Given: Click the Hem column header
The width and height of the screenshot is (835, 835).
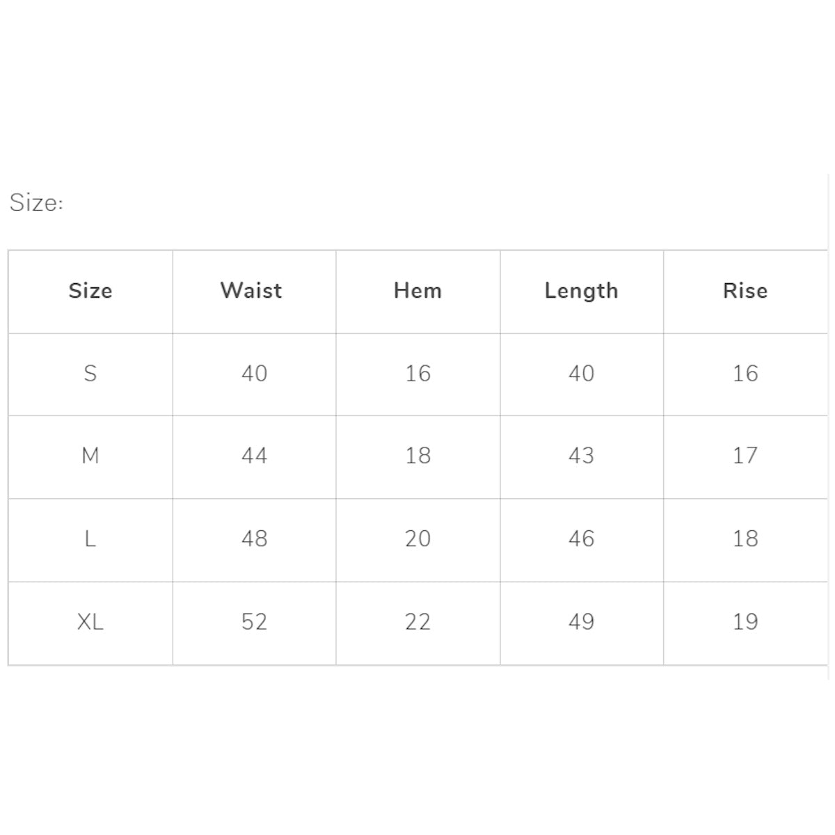Looking at the screenshot, I should [x=417, y=290].
